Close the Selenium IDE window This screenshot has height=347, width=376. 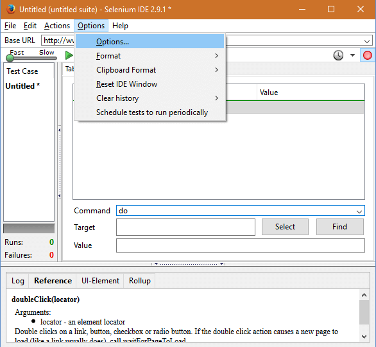pos(360,10)
